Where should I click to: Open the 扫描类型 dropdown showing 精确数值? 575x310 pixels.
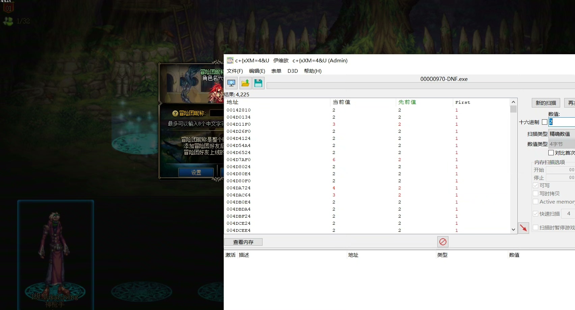pos(562,134)
